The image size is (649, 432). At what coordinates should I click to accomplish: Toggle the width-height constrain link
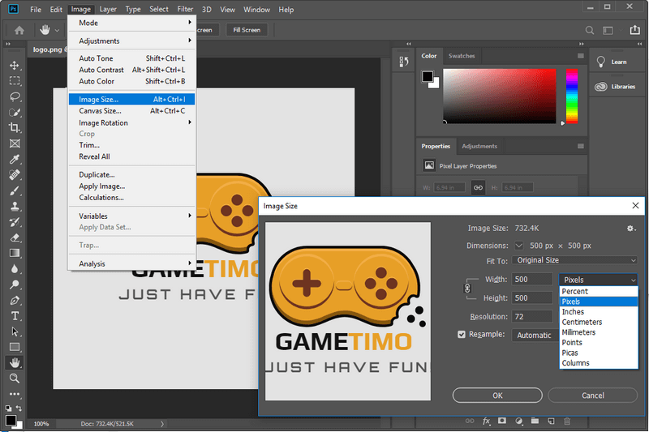click(467, 288)
